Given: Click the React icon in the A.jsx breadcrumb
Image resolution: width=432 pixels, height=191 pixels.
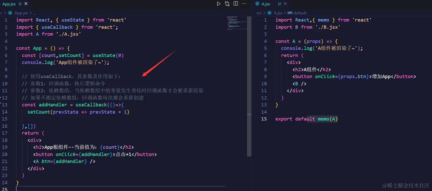Looking at the screenshot, I should (269, 13).
